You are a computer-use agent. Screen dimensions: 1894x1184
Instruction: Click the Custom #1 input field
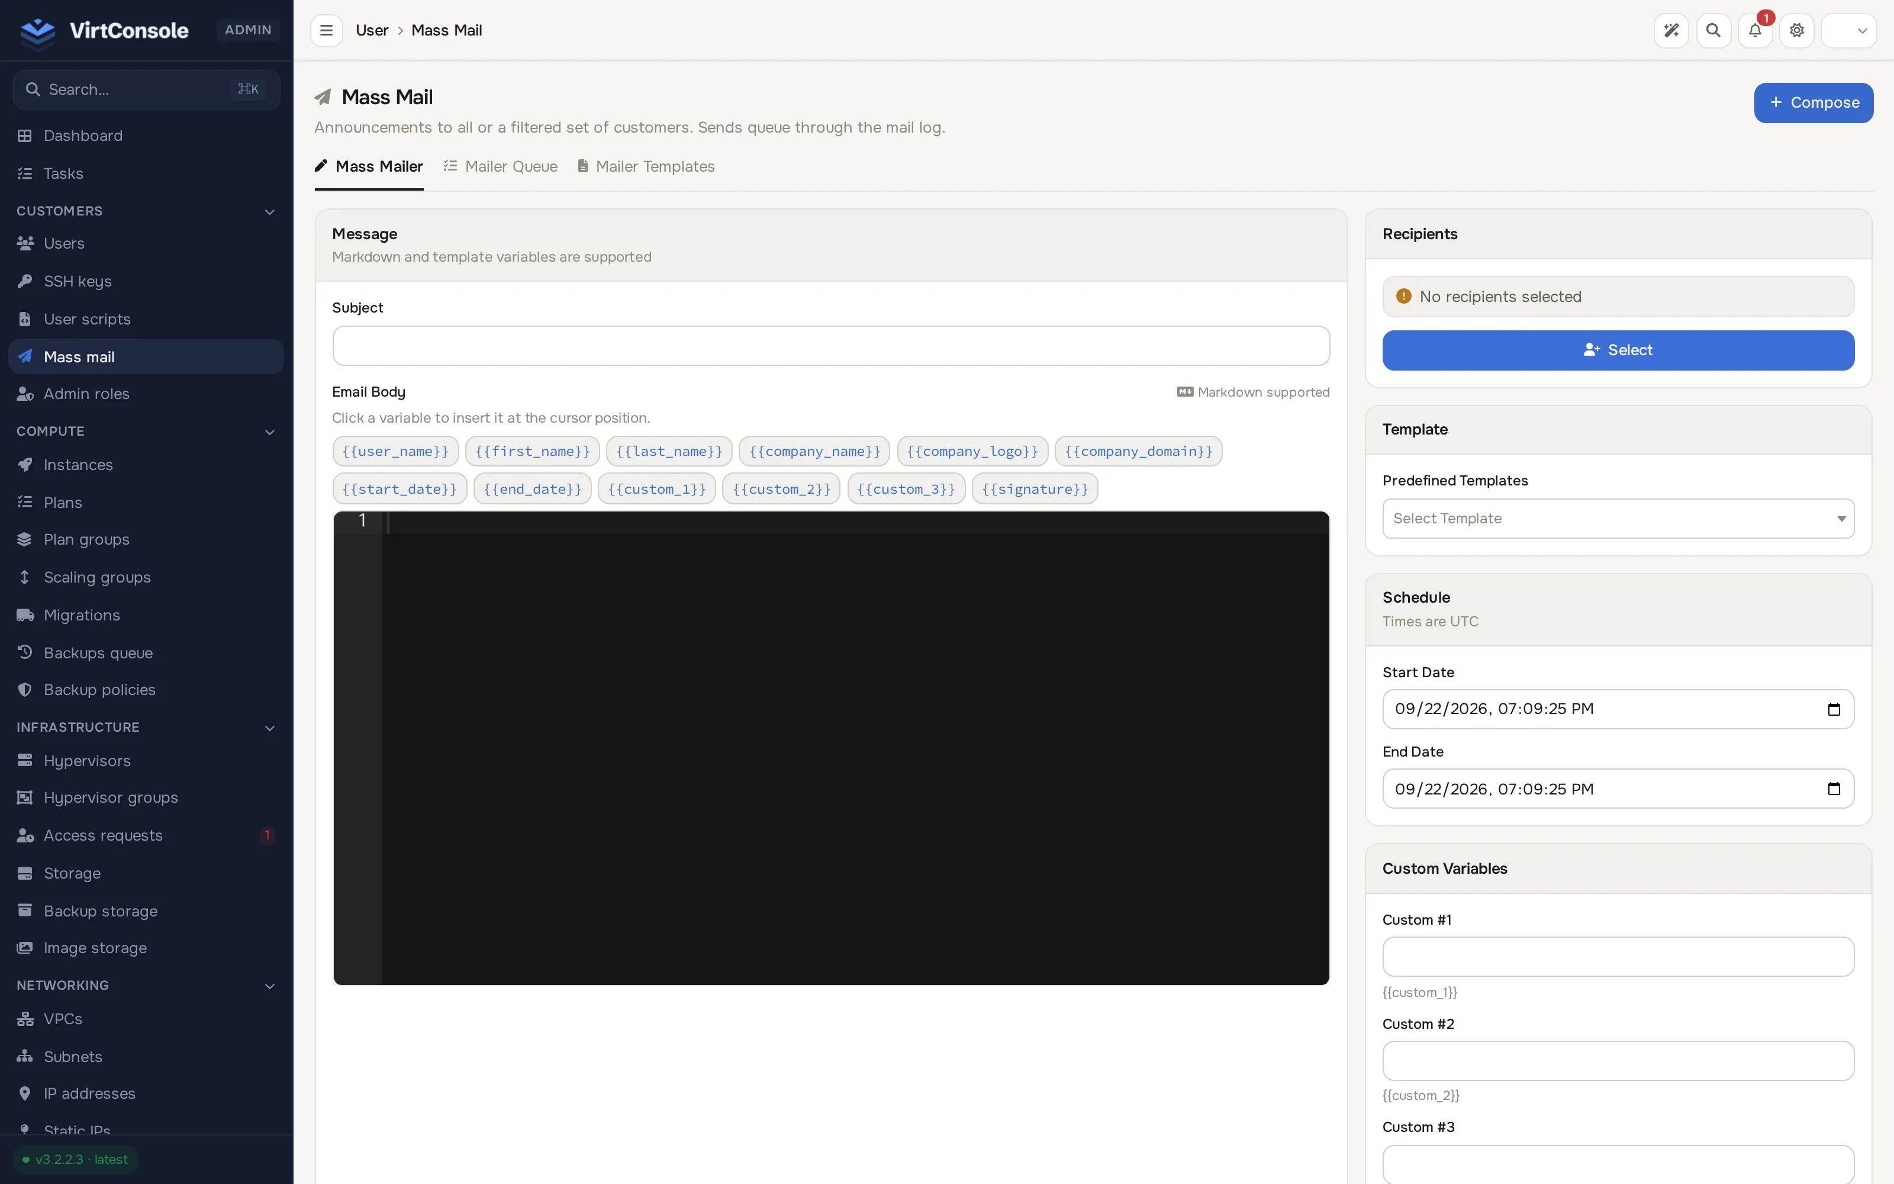pyautogui.click(x=1618, y=957)
